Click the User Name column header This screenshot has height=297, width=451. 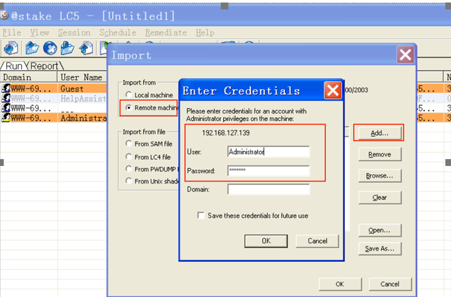coord(82,77)
